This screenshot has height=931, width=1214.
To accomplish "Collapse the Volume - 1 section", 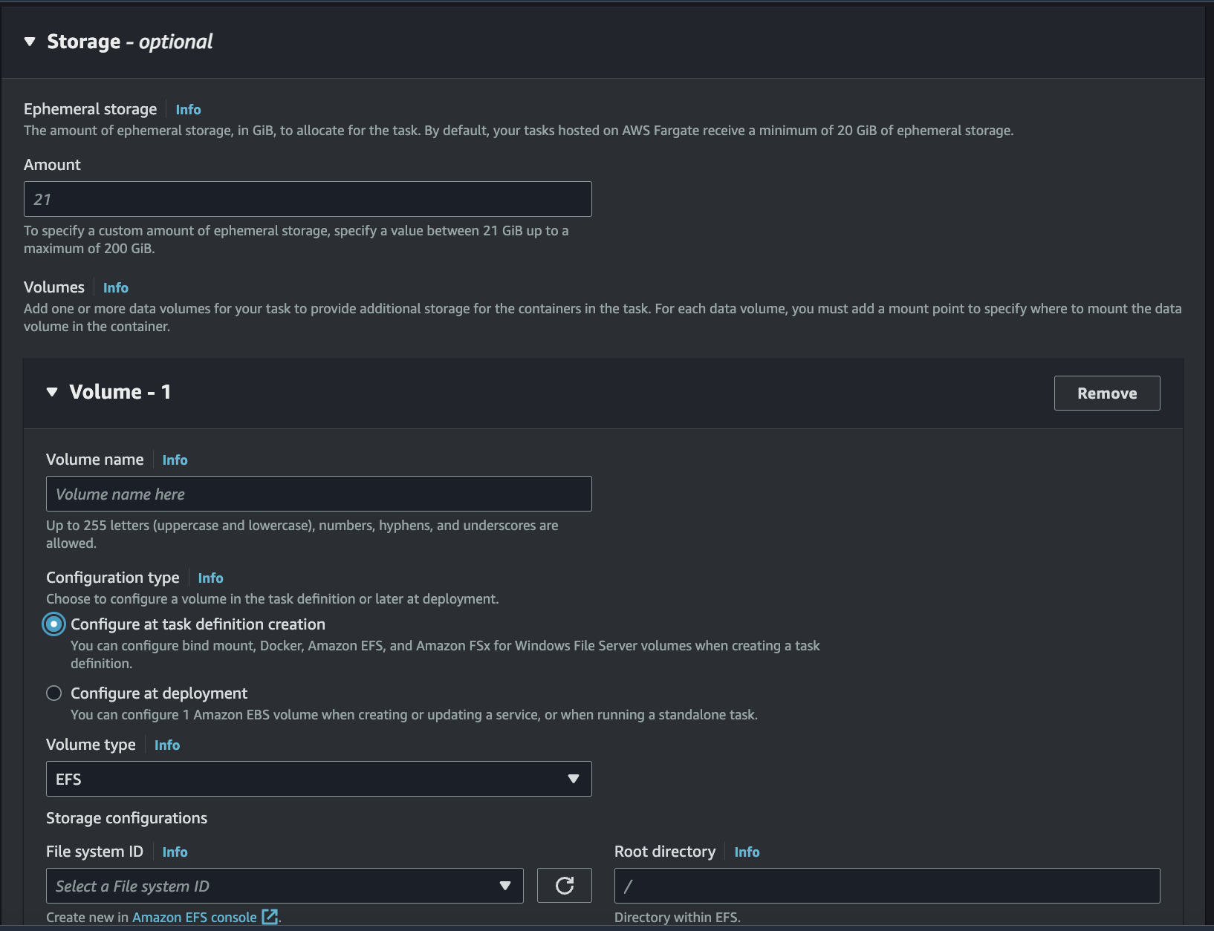I will point(51,391).
